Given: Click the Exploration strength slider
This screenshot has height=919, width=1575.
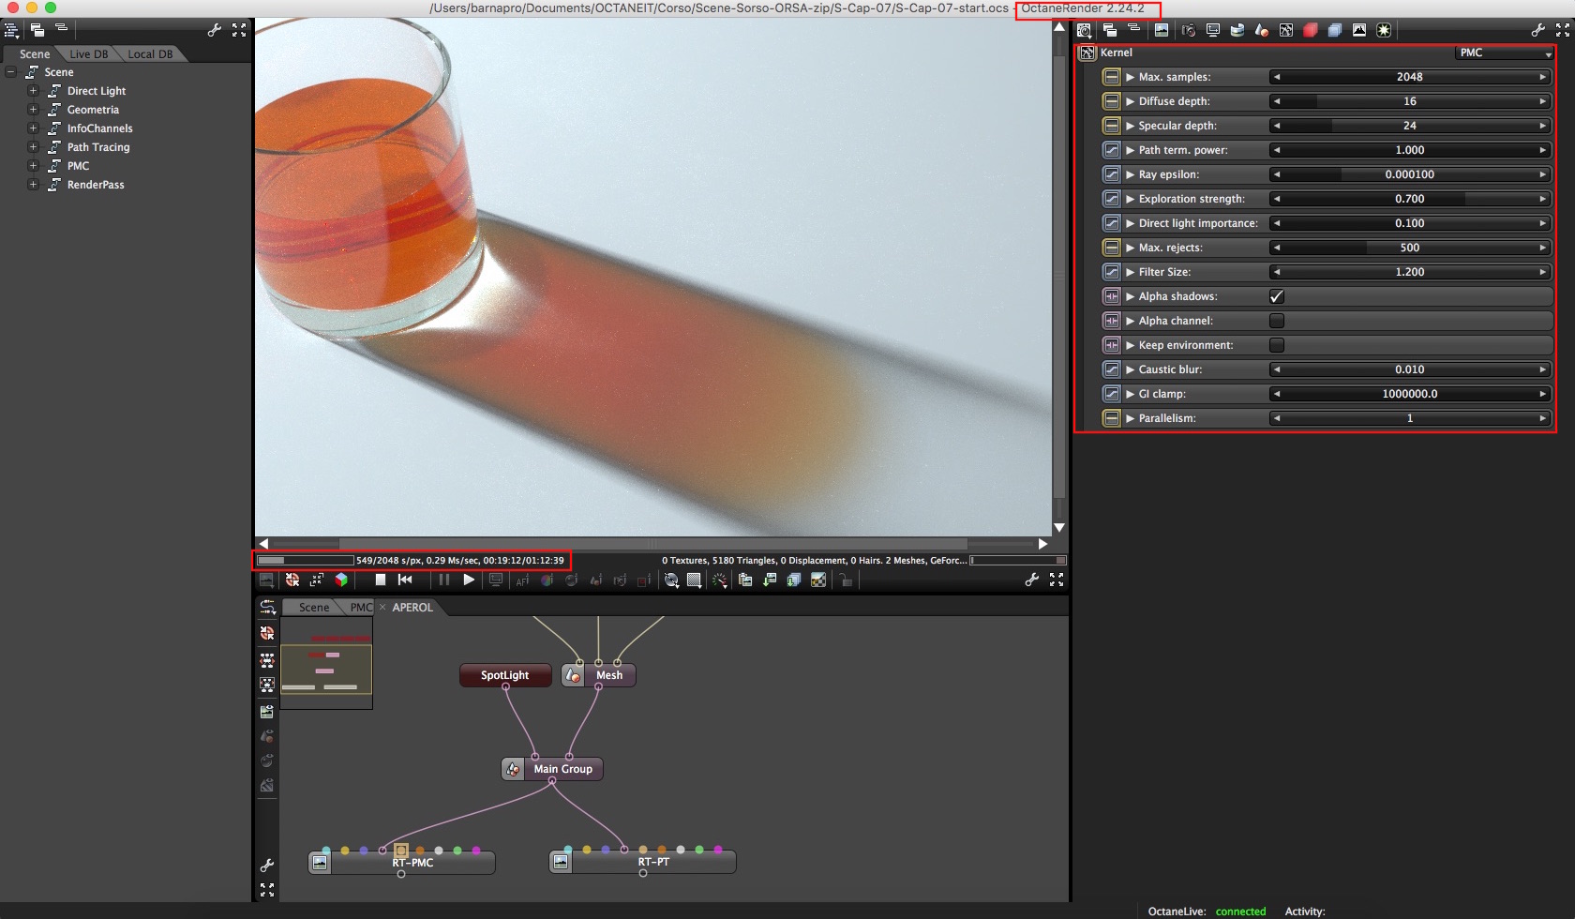Looking at the screenshot, I should [1409, 199].
